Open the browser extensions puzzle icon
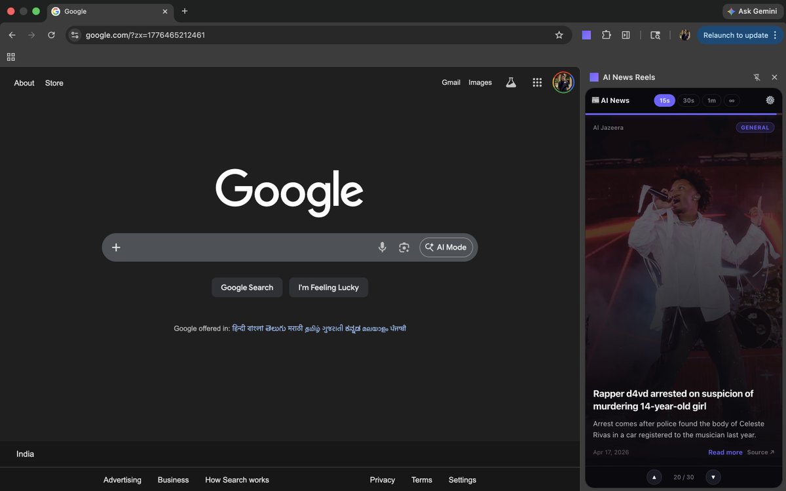This screenshot has height=491, width=786. point(606,35)
